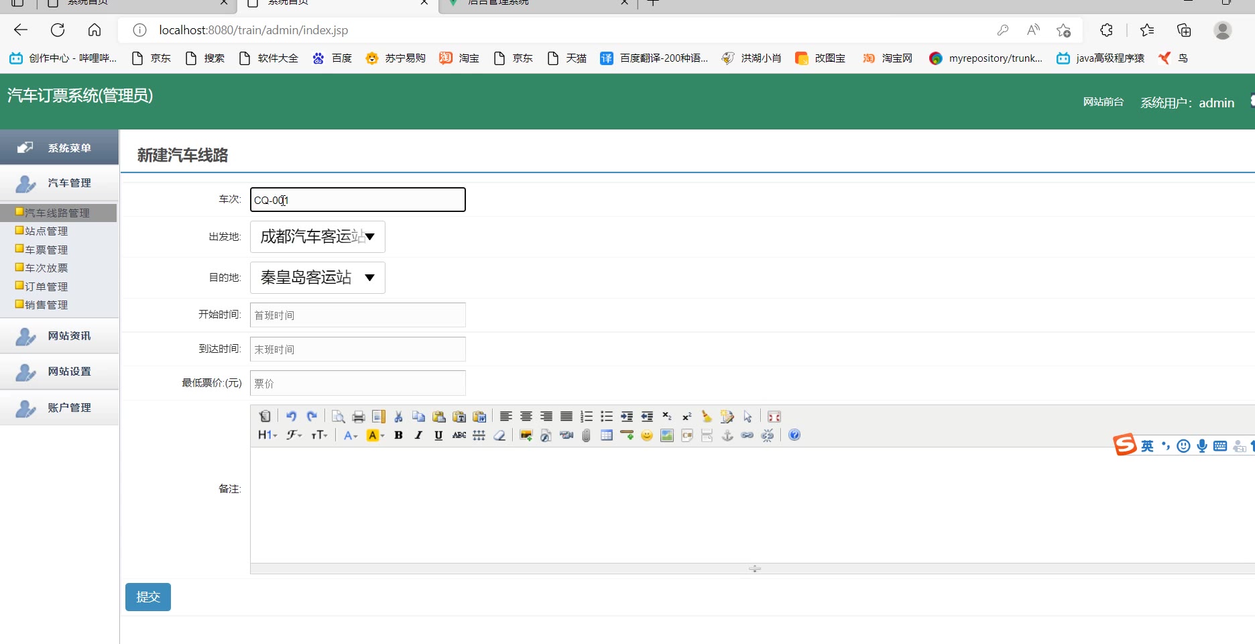Focus the 车次 input field
1255x644 pixels.
tap(358, 200)
